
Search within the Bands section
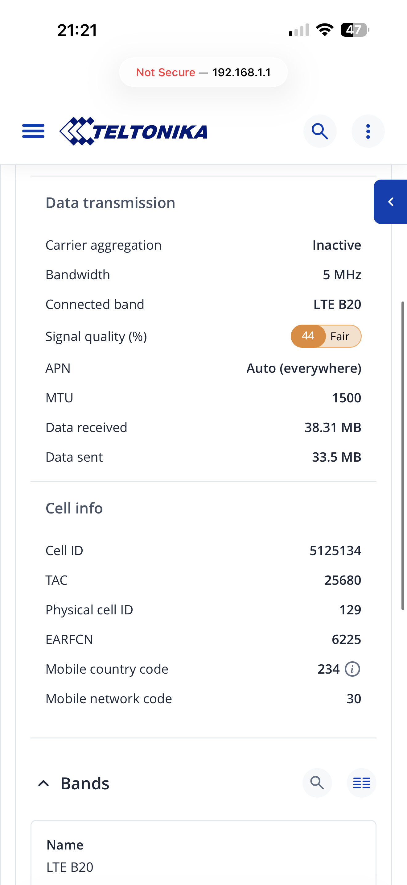coord(317,783)
